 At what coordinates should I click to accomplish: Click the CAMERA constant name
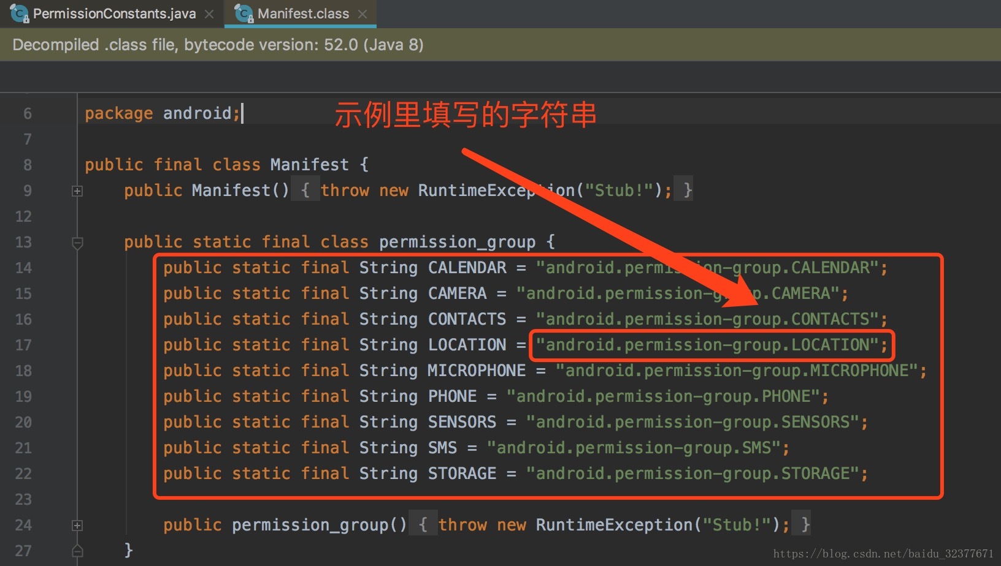(x=457, y=293)
